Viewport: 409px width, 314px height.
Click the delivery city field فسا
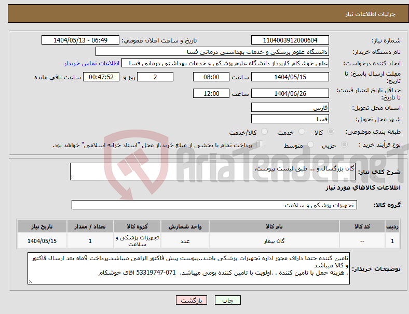click(290, 119)
